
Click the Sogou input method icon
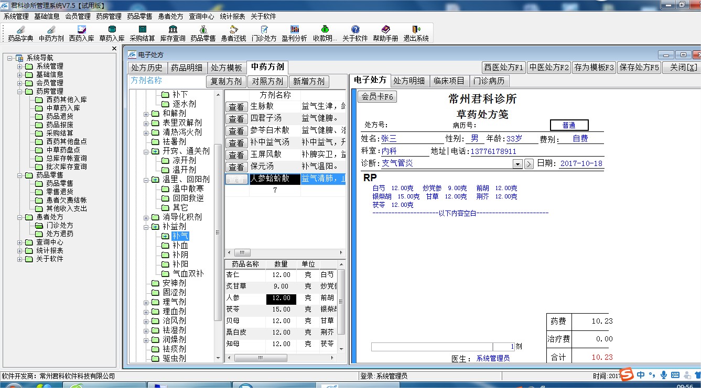coord(627,374)
